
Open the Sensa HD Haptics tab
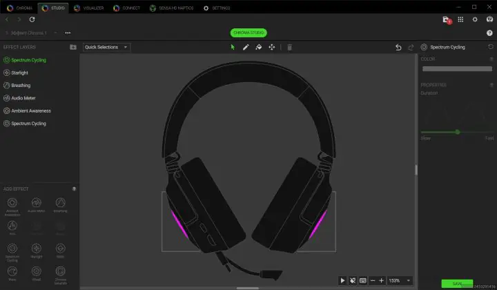171,8
